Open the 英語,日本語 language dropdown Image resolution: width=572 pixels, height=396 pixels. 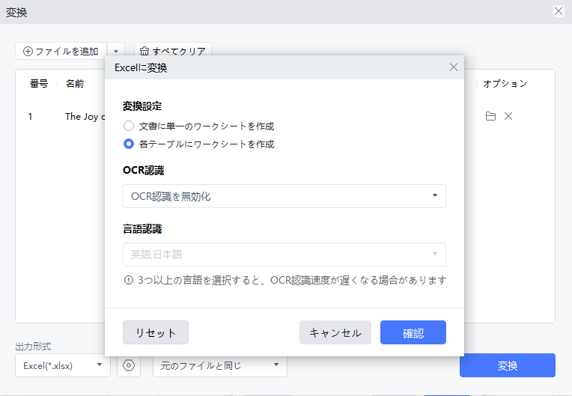click(285, 255)
